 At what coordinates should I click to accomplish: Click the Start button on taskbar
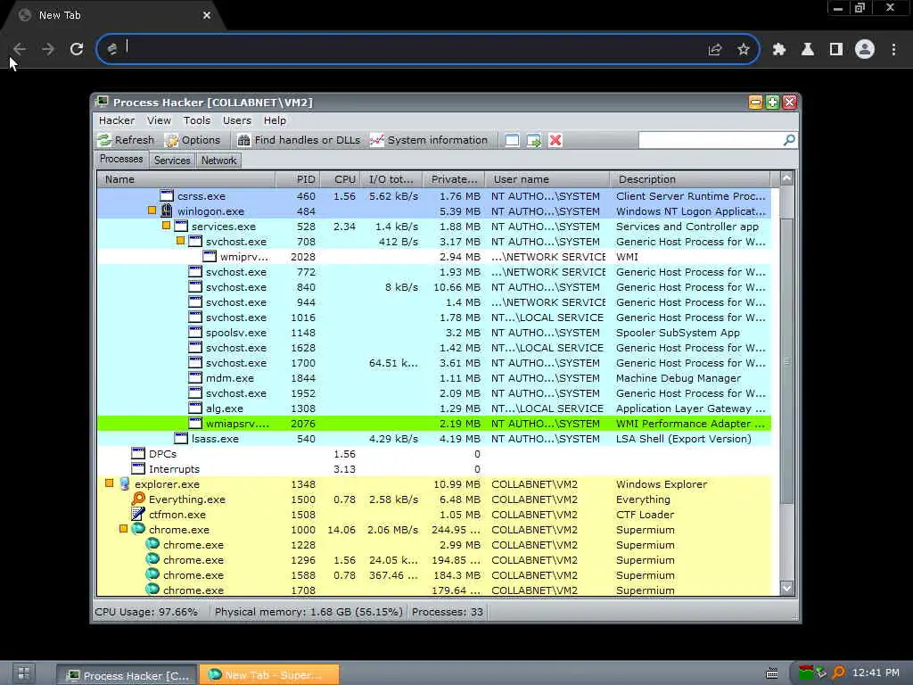23,674
